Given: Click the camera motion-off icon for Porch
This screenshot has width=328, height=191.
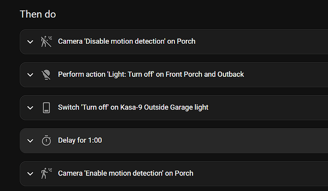Looking at the screenshot, I should [47, 41].
